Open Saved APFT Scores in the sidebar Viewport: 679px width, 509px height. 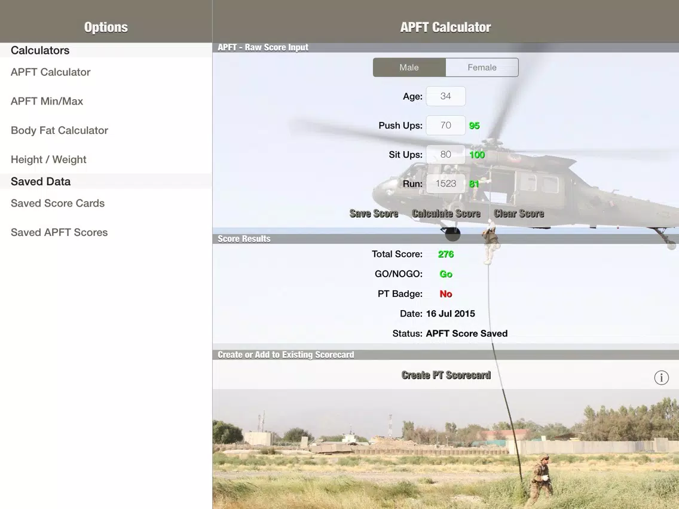pyautogui.click(x=106, y=232)
